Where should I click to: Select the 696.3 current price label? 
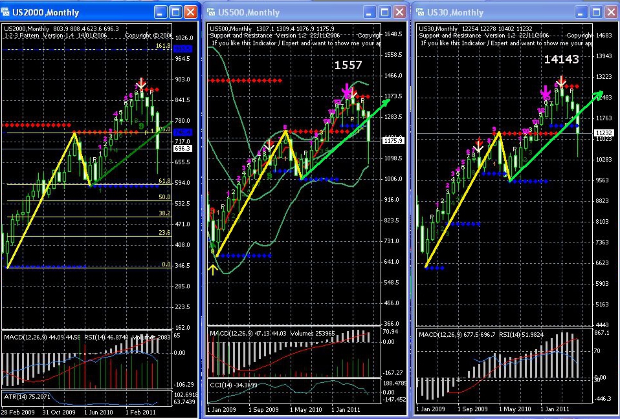coord(183,149)
